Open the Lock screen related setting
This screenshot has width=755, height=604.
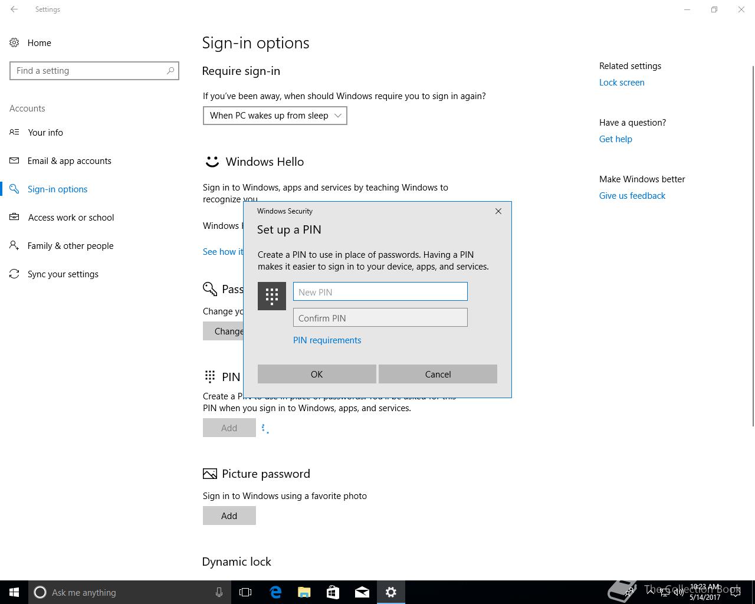[x=622, y=83]
